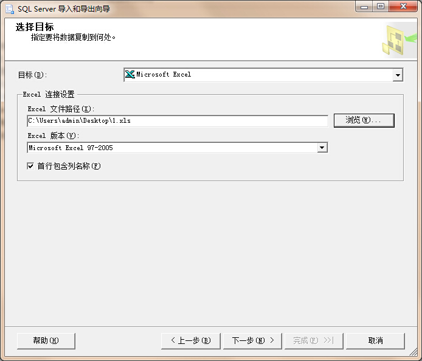Cancel the wizard with 取消
This screenshot has width=422, height=361.
coord(375,341)
